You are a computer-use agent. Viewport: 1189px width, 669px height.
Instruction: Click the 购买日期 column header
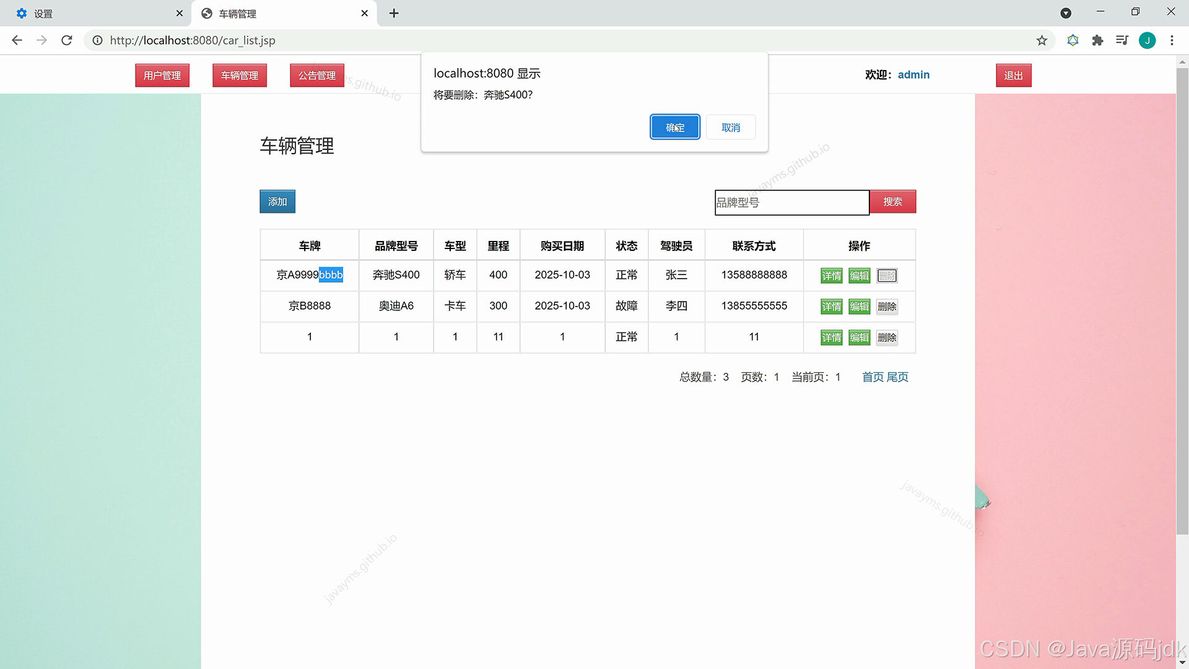(x=562, y=245)
